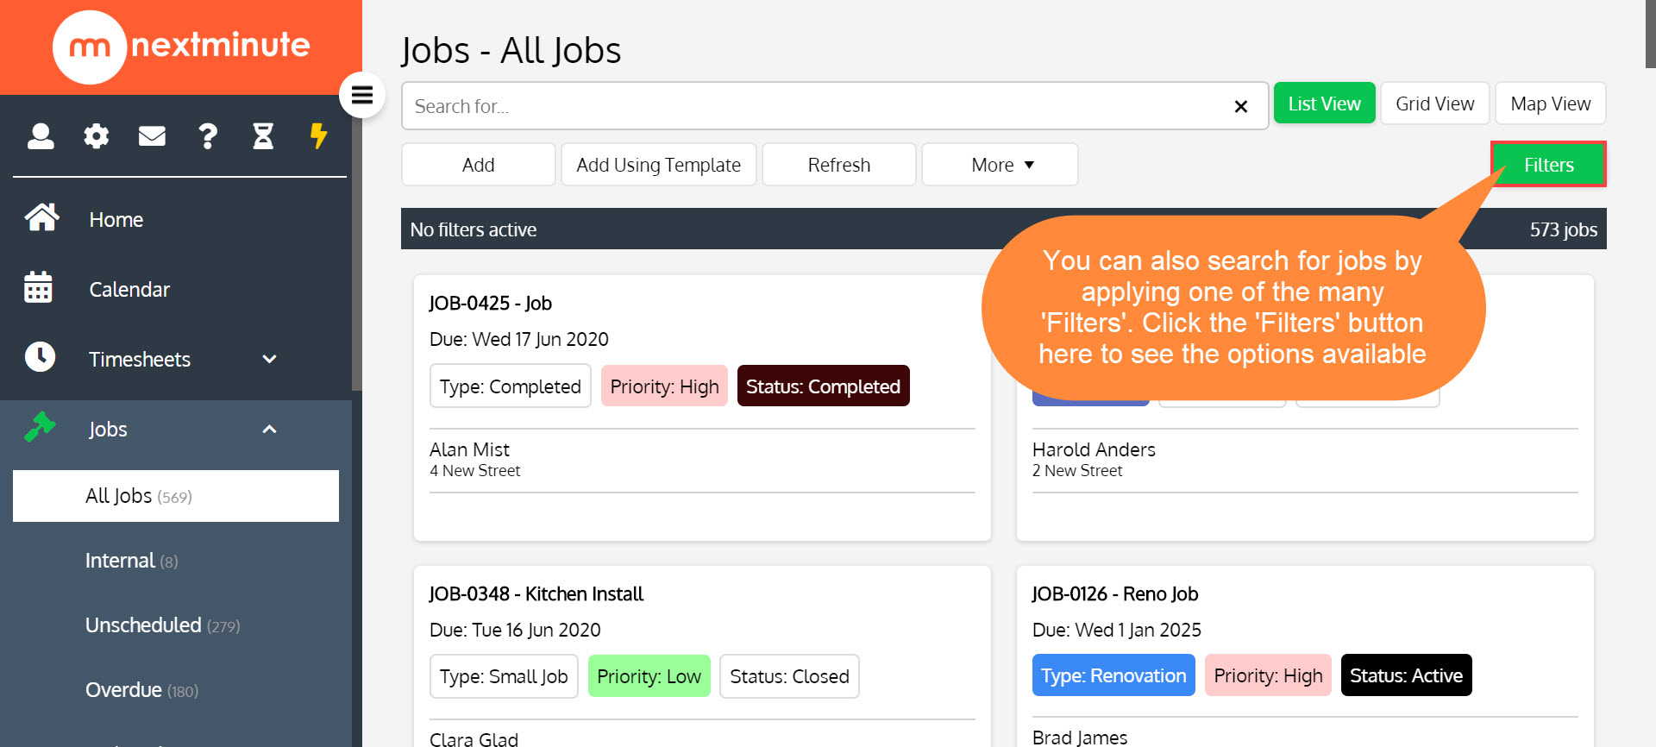Click the Calendar icon in sidebar
Screen dimensions: 1656x747
(38, 287)
